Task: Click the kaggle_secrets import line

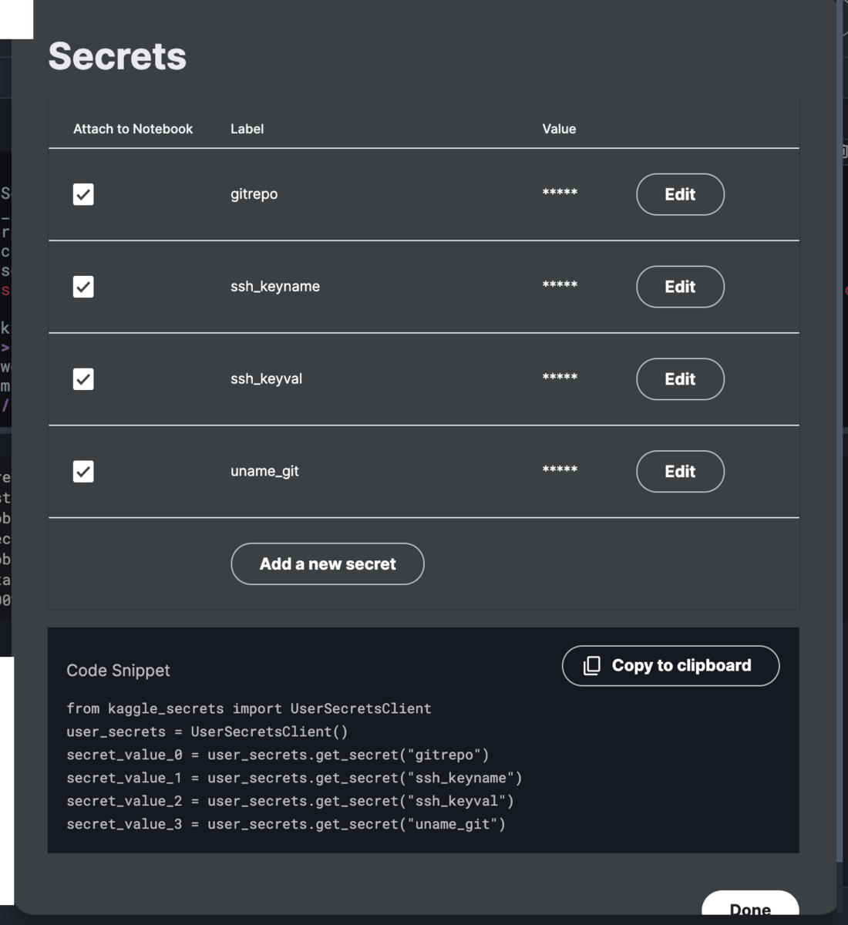Action: [x=249, y=708]
